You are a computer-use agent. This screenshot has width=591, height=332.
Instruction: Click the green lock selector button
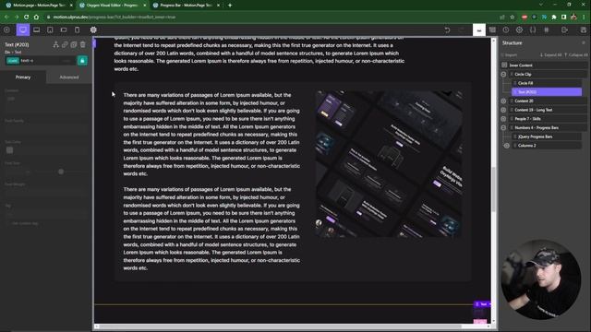82,61
